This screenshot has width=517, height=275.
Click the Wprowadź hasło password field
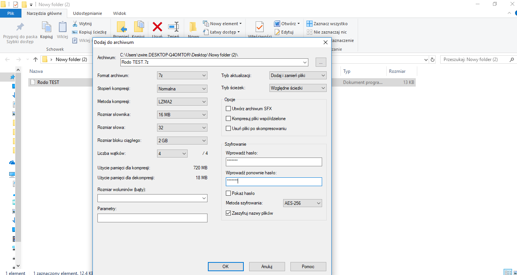[274, 162]
